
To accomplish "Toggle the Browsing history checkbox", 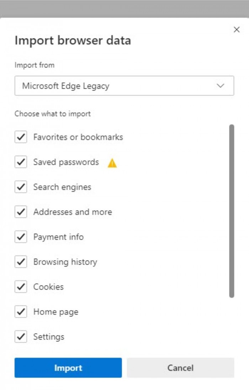I will click(x=21, y=262).
